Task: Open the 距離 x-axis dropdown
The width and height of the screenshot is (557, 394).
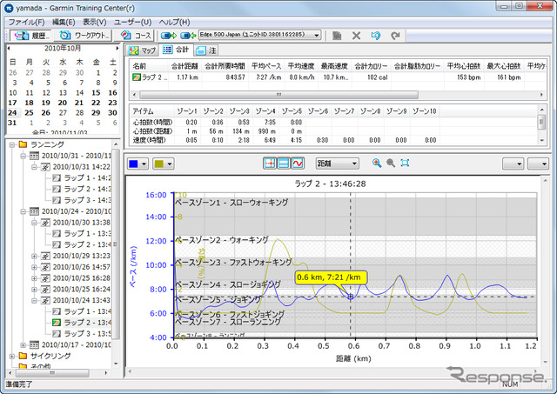Action: coord(337,164)
